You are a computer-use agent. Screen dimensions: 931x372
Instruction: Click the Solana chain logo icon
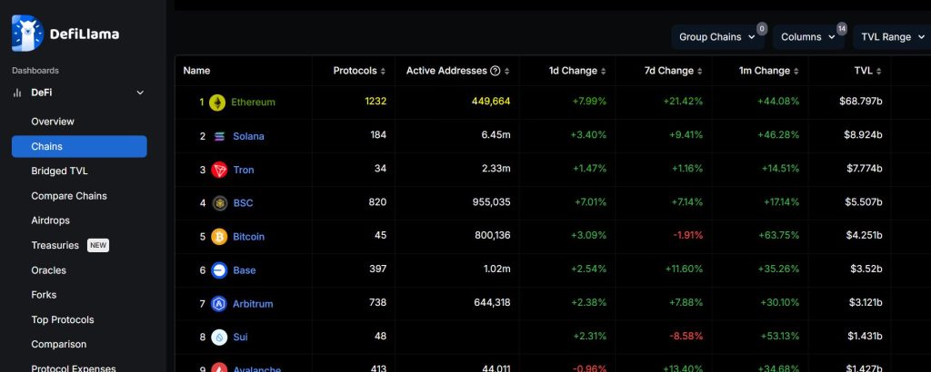pos(218,136)
